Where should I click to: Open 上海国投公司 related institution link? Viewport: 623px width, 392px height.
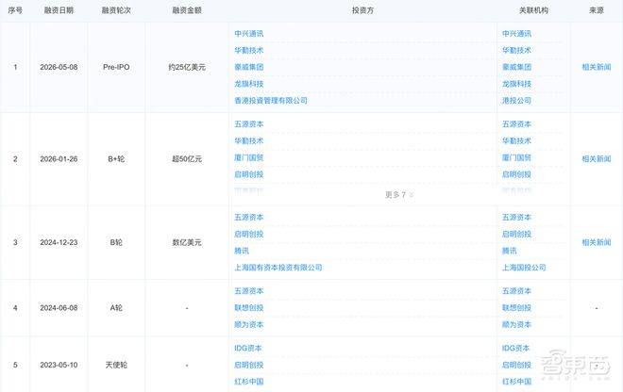(x=524, y=268)
